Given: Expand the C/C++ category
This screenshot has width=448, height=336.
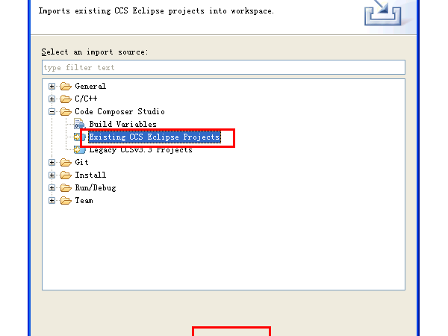Looking at the screenshot, I should tap(52, 99).
